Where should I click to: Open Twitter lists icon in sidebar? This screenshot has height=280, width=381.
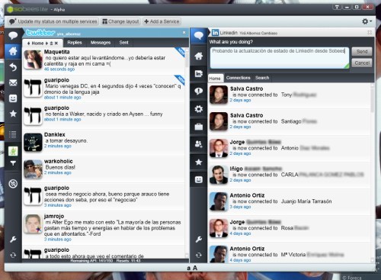(12, 134)
